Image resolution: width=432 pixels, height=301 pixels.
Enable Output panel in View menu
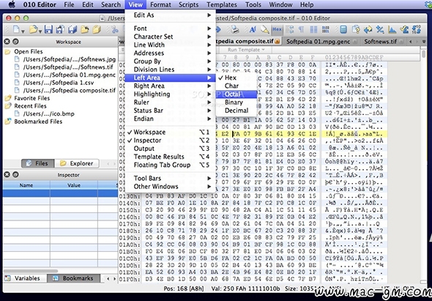pos(171,149)
